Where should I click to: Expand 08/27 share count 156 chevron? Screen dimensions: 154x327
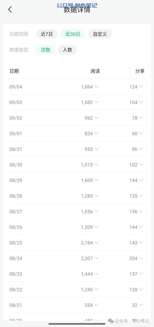coord(141,211)
